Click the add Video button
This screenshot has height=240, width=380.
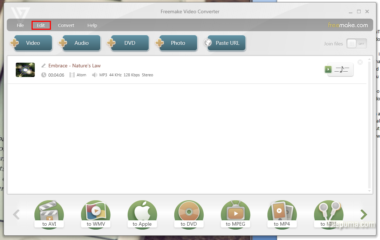click(31, 43)
